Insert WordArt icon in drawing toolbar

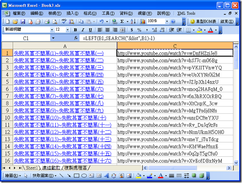click(x=107, y=175)
